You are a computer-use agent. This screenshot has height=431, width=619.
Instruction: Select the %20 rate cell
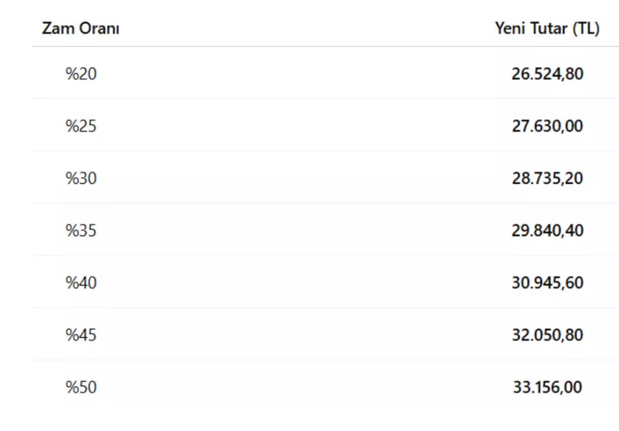(81, 74)
